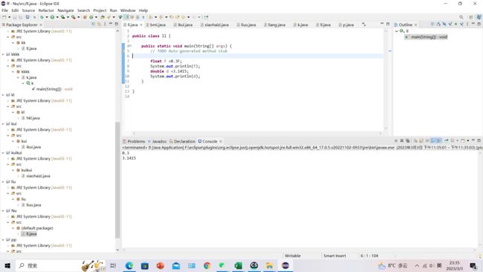483x272 pixels.
Task: Switch to xiaohaizi.java editor tab
Action: [215, 25]
